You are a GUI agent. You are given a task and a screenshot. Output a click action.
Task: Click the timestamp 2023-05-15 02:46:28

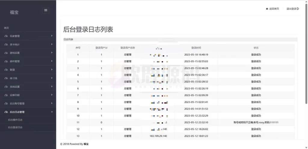pos(196,68)
